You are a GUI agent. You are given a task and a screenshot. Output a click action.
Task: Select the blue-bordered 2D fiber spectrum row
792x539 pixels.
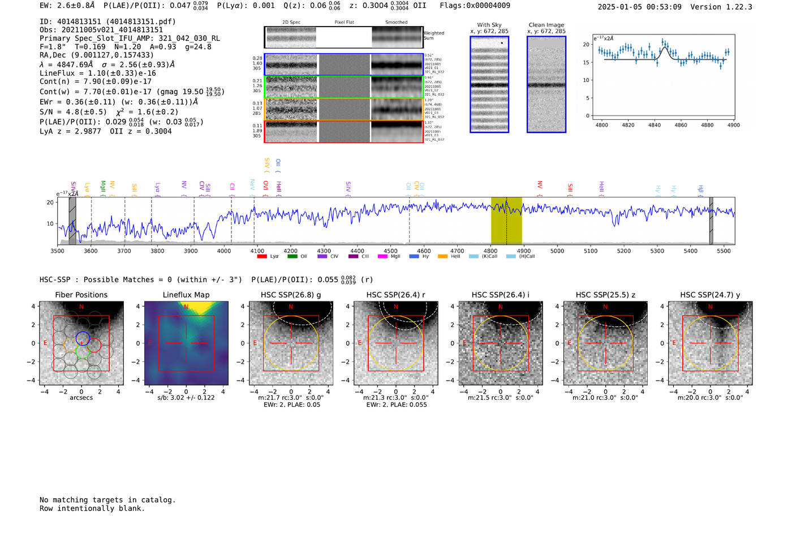click(344, 64)
